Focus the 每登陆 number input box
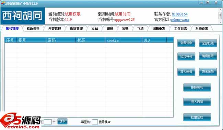Screen dimensions: 223x130 pyautogui.click(x=95, y=122)
